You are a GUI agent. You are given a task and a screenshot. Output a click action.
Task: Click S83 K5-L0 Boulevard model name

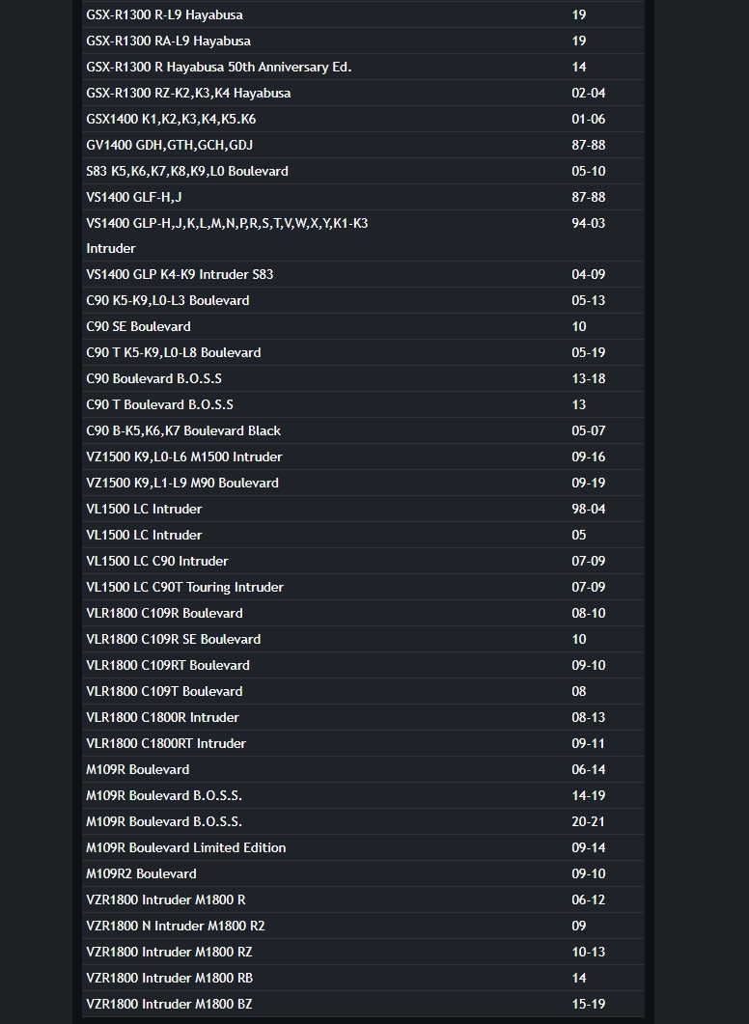[187, 171]
